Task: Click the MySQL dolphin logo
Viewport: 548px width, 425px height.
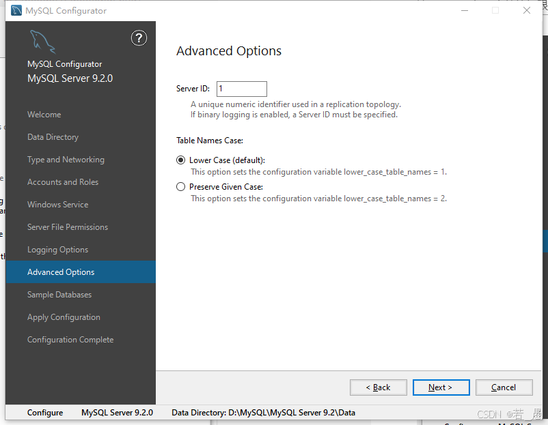Action: [x=42, y=42]
